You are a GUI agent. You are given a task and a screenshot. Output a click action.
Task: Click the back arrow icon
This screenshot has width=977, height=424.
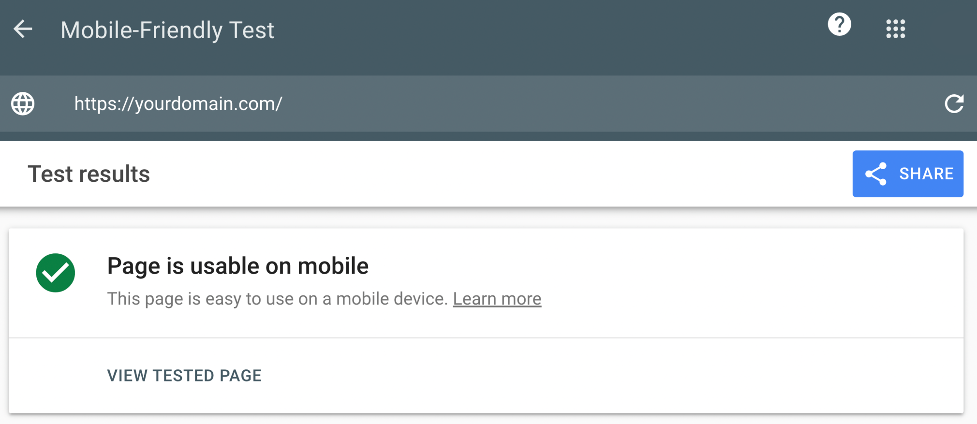point(23,29)
